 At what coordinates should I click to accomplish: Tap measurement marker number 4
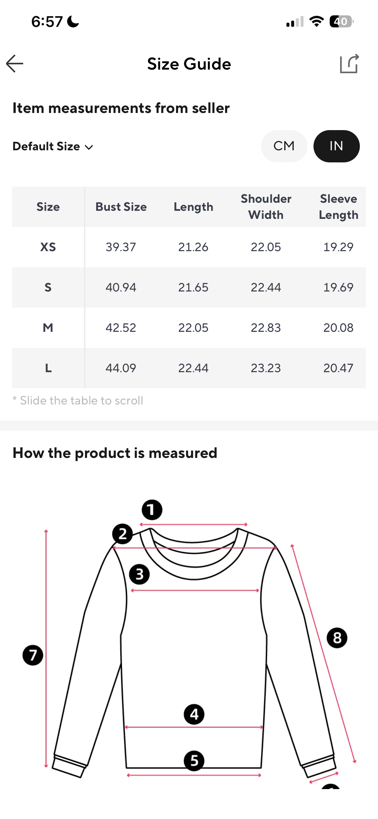click(194, 714)
